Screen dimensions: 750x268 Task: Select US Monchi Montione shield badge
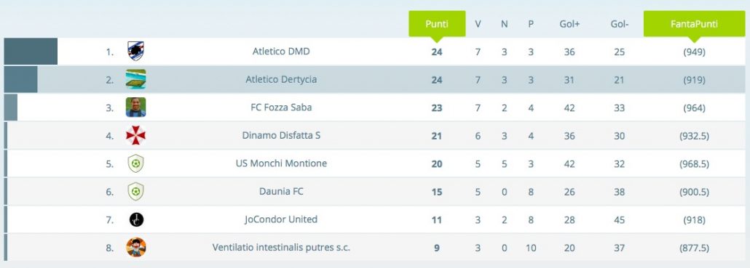(136, 163)
